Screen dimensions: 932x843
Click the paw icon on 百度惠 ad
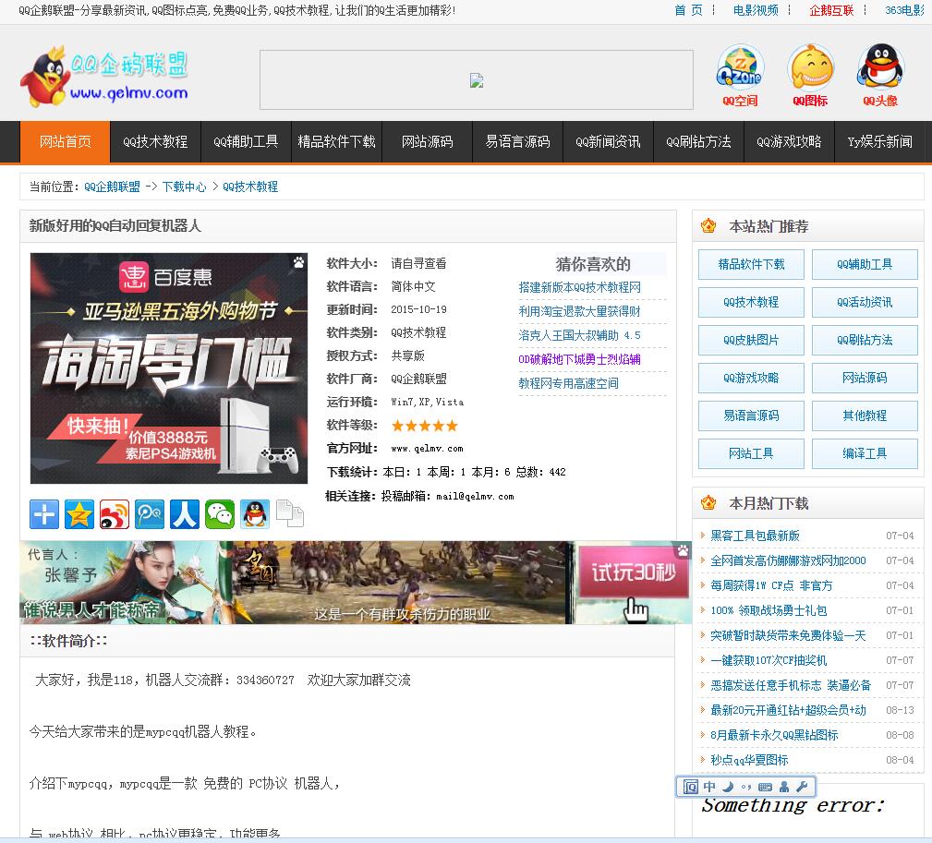pos(298,262)
